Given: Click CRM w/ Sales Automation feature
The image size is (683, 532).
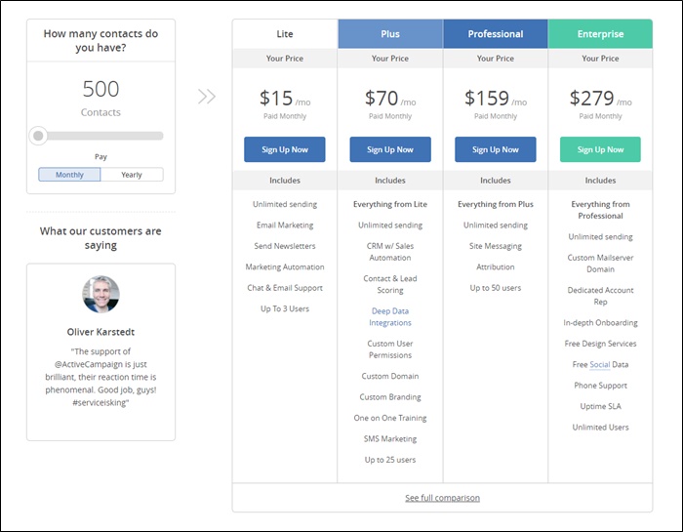Looking at the screenshot, I should click(x=390, y=252).
